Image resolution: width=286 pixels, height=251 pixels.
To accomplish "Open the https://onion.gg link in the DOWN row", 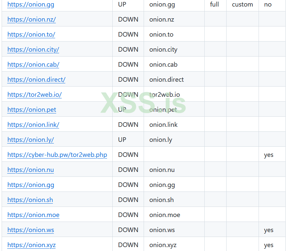I will [31, 185].
